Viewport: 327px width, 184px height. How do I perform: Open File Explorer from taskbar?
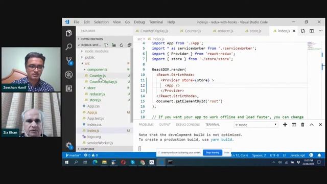click(x=104, y=162)
